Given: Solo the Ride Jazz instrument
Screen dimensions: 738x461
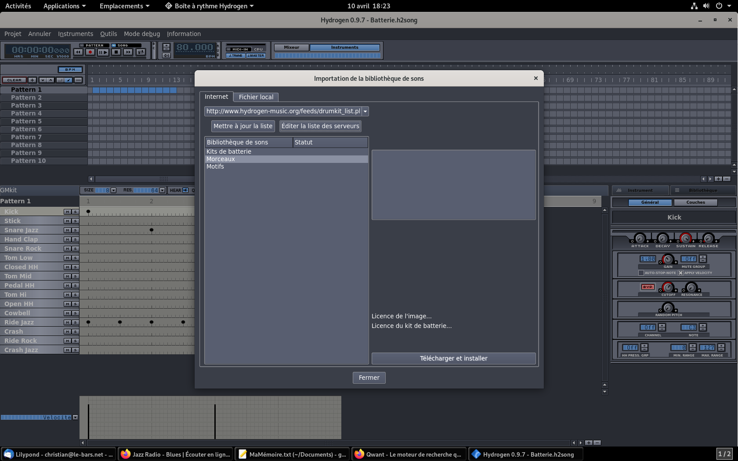Looking at the screenshot, I should (x=75, y=322).
